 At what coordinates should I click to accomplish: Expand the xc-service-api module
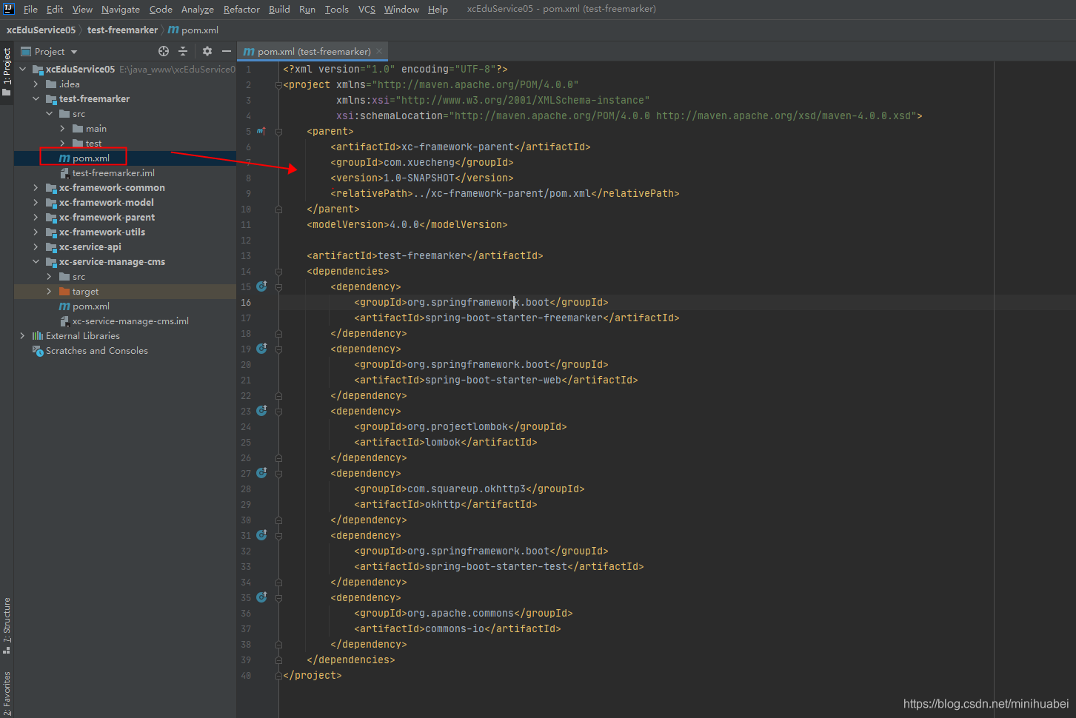[x=36, y=246]
